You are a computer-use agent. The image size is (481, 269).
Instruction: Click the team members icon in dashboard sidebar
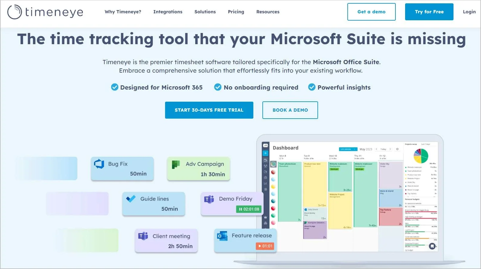(x=265, y=166)
